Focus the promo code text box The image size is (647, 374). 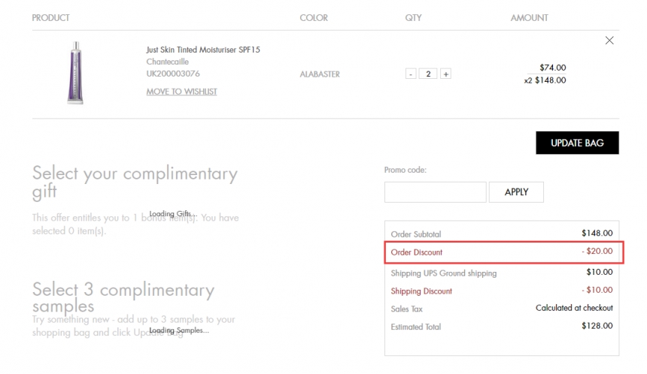point(435,192)
